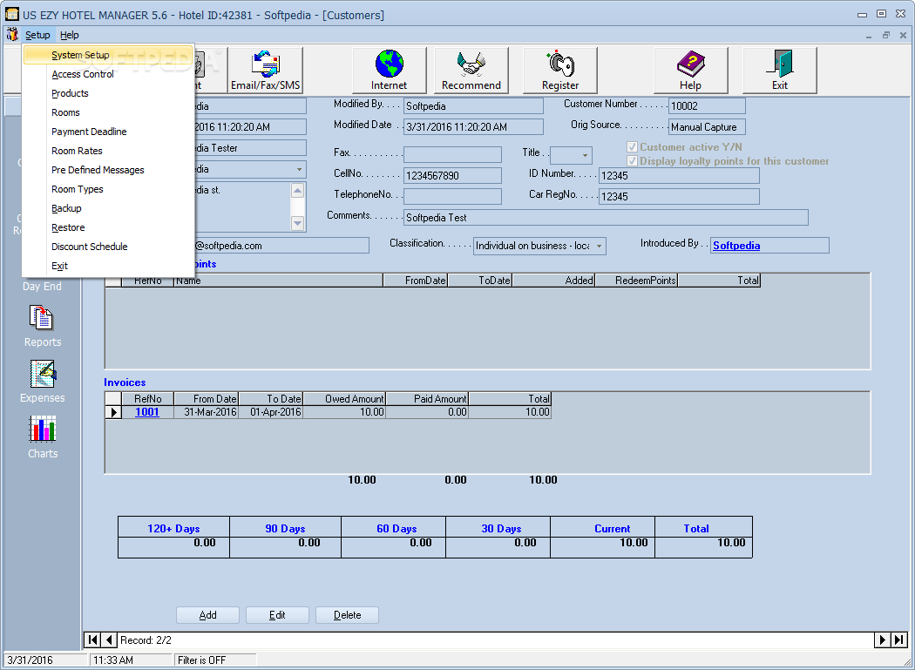Choose Exit in the Setup menu
Screen dimensions: 915x670
[x=108, y=266]
